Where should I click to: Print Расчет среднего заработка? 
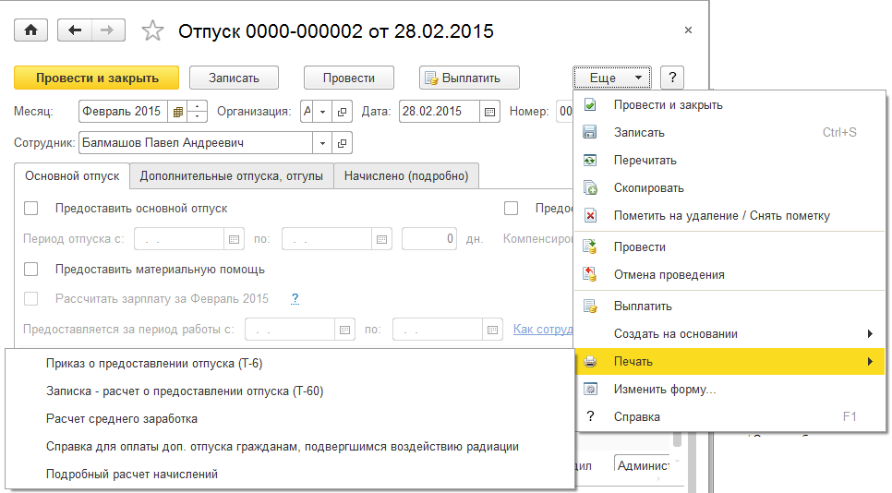point(290,419)
